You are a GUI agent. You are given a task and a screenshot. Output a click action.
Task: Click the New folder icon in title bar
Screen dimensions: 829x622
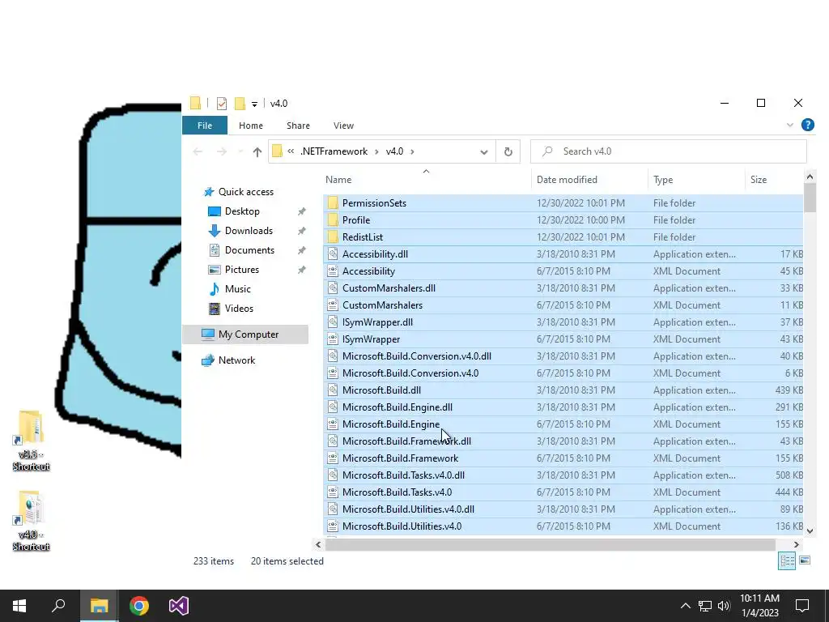click(240, 103)
